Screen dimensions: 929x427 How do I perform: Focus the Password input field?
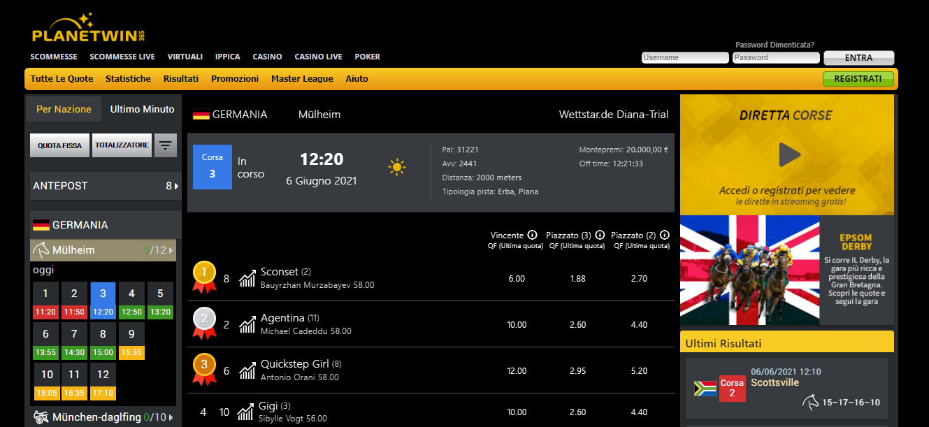pyautogui.click(x=776, y=58)
